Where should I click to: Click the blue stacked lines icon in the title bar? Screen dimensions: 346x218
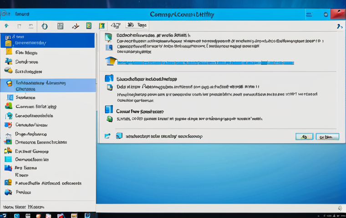point(309,15)
